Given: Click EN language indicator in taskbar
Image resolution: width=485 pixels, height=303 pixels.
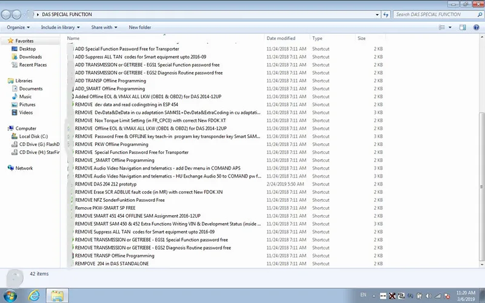Looking at the screenshot, I should 363,295.
